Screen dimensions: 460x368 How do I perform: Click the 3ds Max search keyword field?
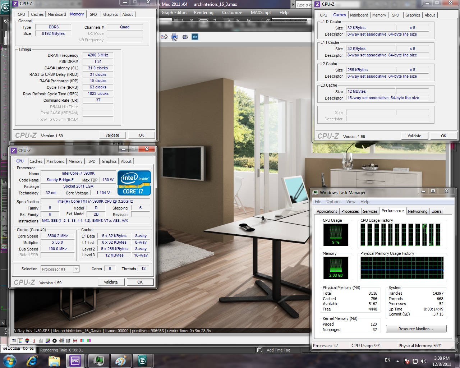304,5
